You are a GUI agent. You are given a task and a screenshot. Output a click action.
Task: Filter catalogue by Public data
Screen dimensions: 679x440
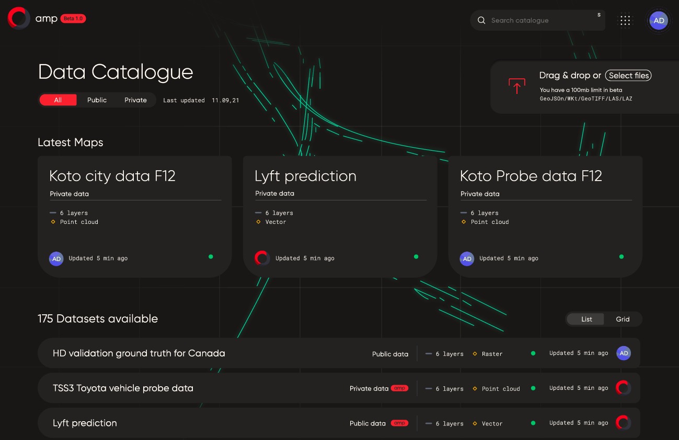[97, 100]
